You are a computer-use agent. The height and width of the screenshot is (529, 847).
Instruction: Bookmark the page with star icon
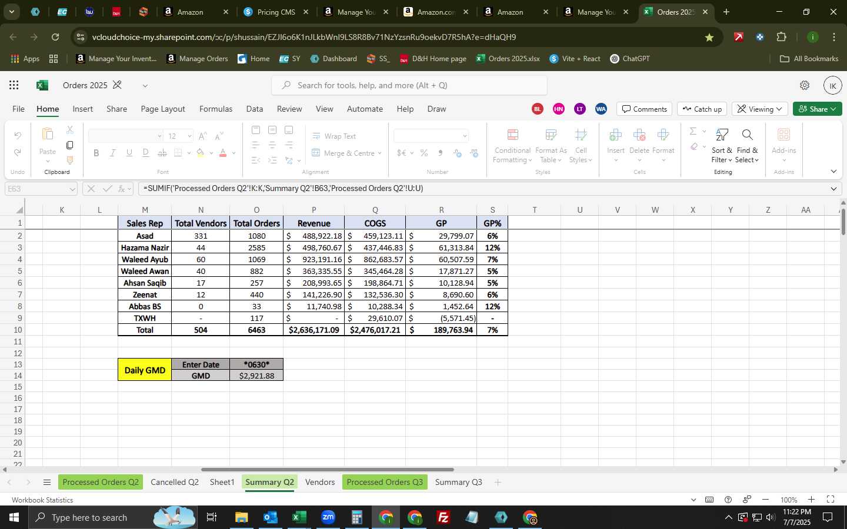click(709, 37)
